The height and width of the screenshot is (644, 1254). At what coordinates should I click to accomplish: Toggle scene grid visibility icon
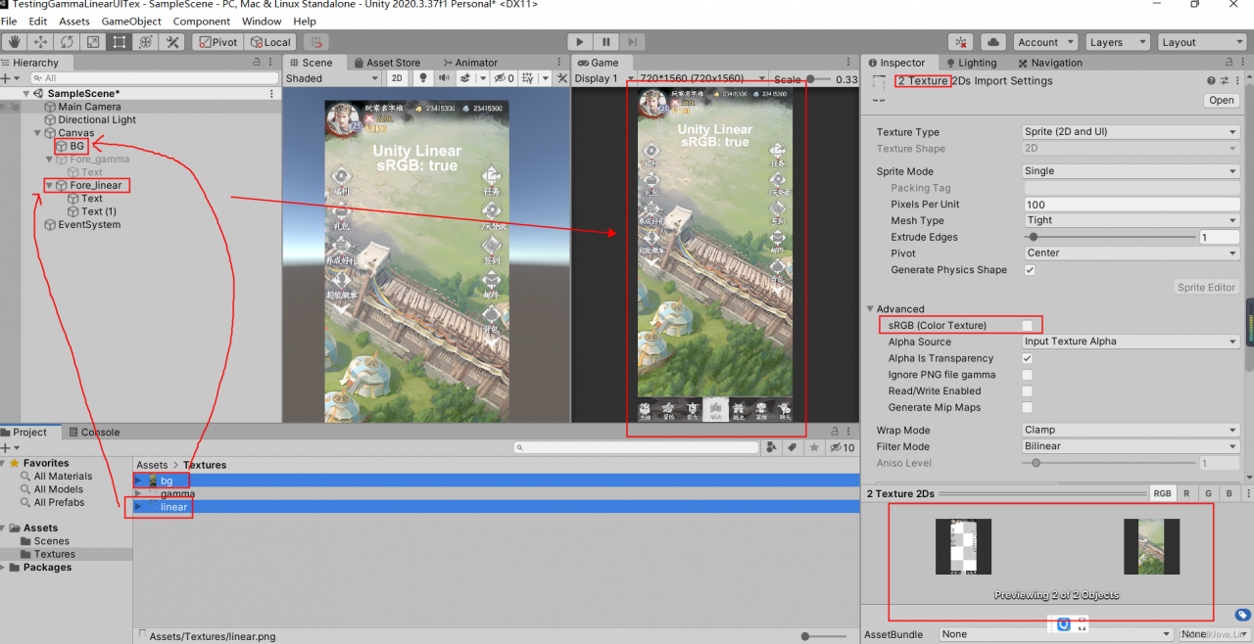[x=527, y=78]
